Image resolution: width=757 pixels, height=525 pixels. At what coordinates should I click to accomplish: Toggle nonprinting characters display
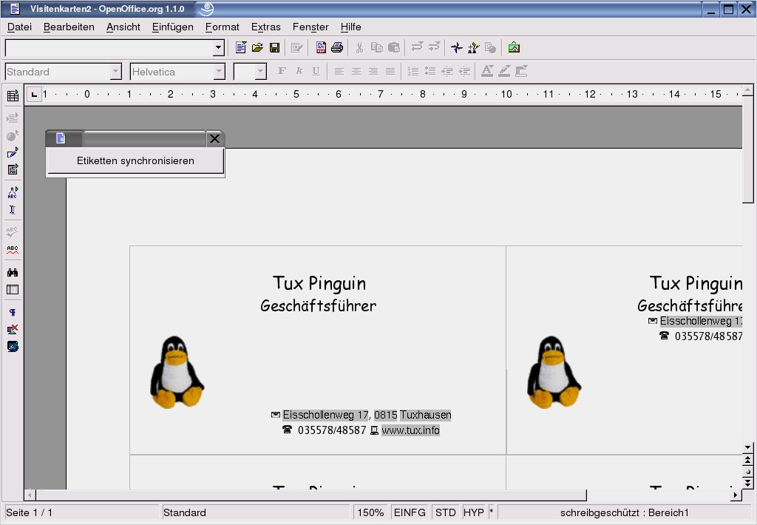12,312
